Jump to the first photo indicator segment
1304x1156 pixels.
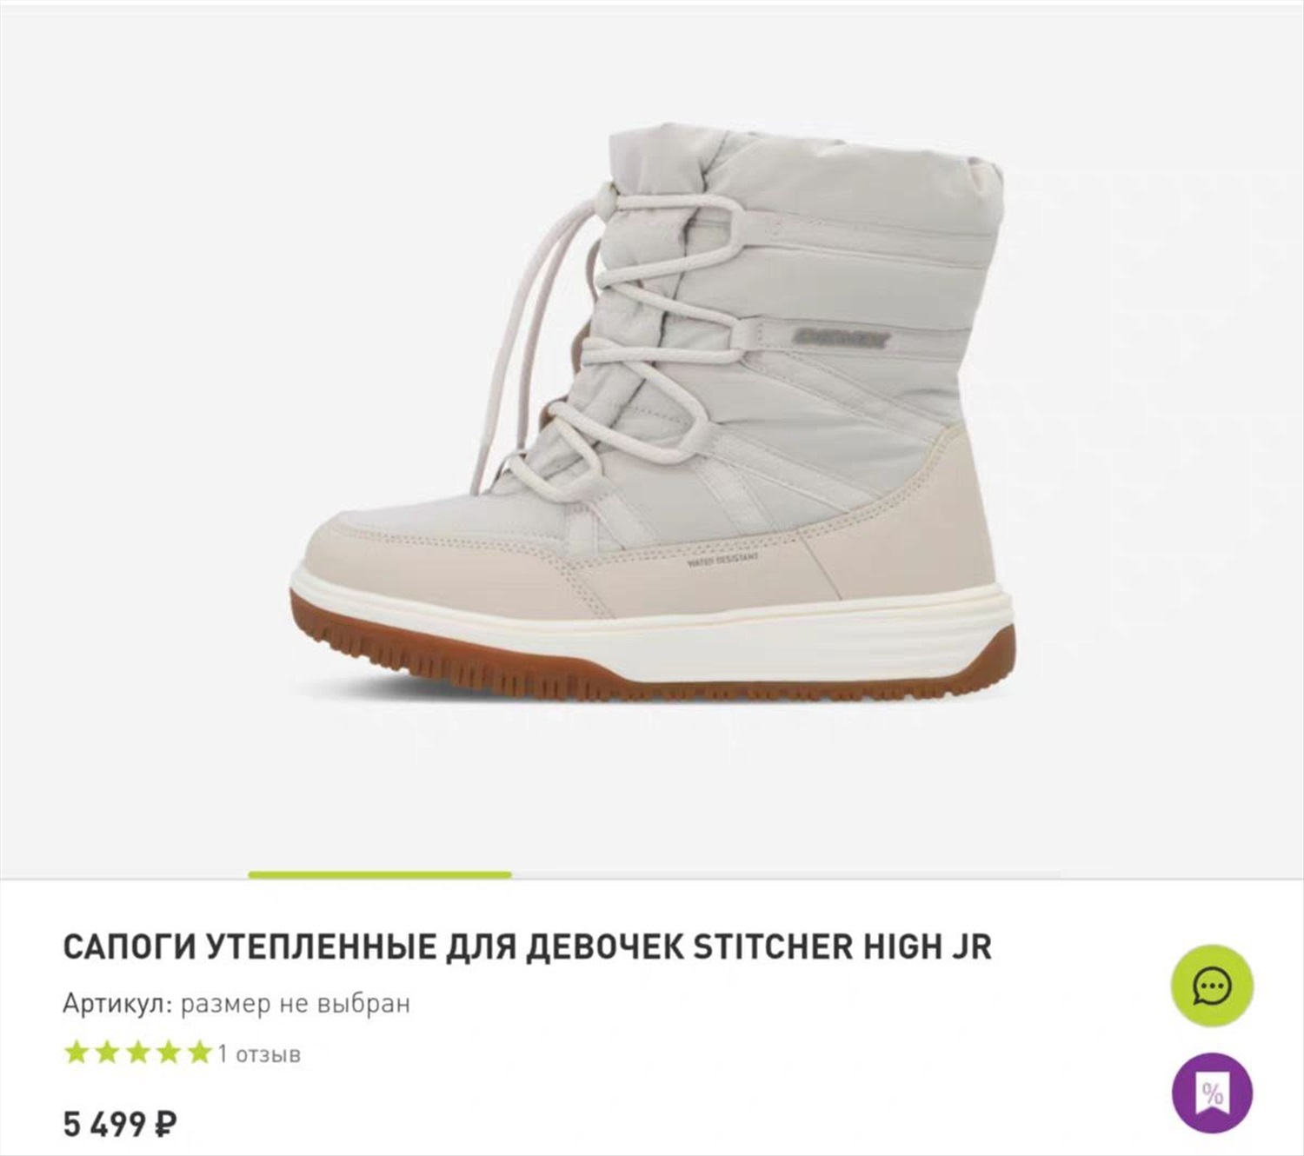tap(124, 875)
